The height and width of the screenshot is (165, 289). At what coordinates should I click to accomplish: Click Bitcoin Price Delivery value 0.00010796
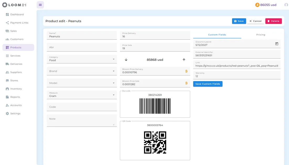click(130, 72)
